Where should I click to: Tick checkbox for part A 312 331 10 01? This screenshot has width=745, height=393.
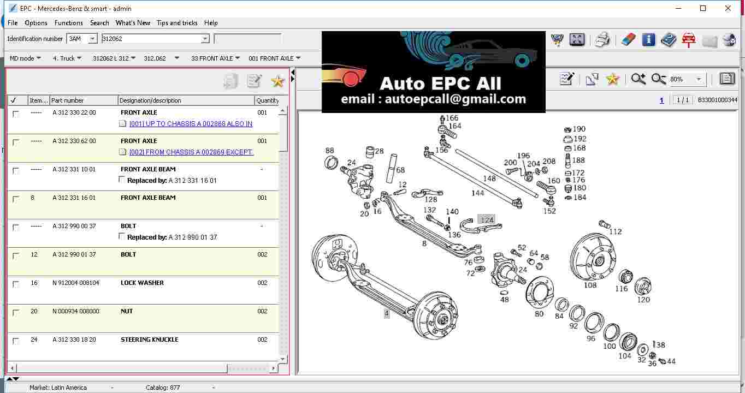(16, 171)
